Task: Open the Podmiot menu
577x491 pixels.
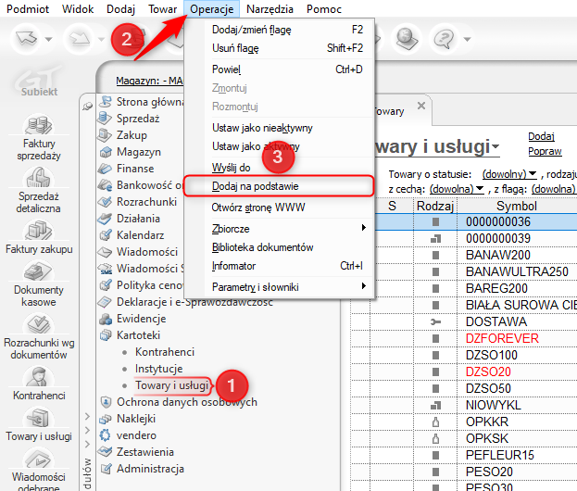Action: [x=28, y=9]
